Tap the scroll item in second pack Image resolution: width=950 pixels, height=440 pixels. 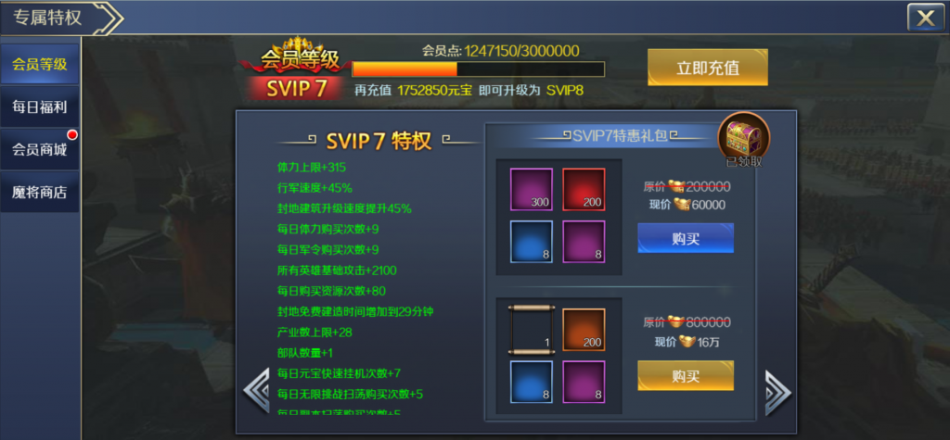point(532,329)
